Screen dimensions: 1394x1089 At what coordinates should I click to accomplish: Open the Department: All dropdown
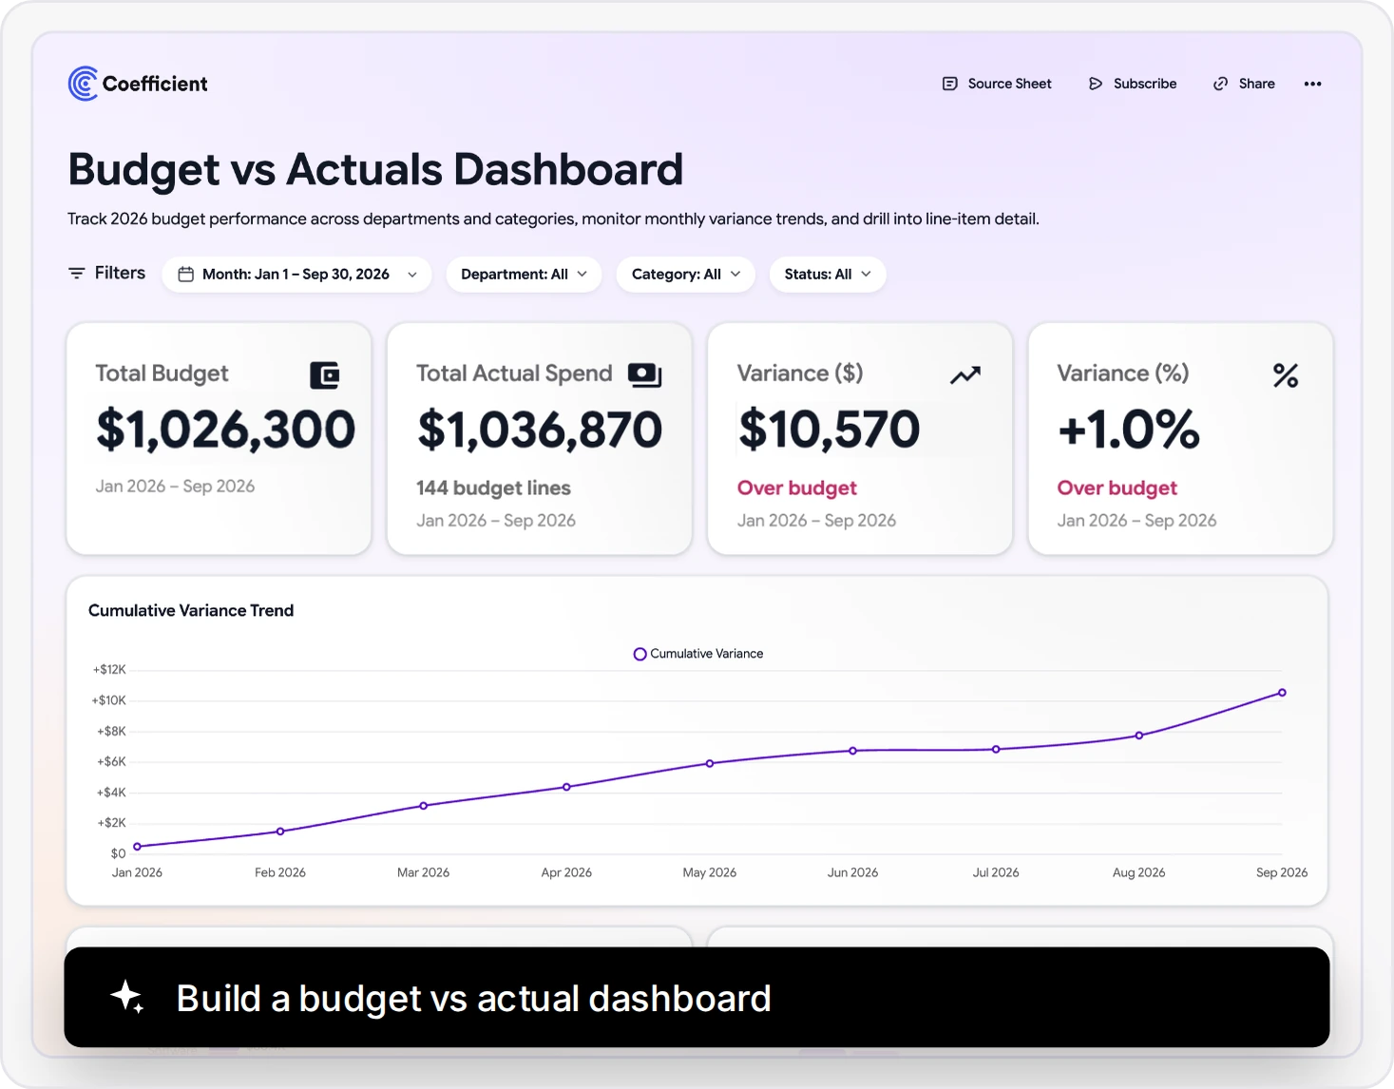524,275
